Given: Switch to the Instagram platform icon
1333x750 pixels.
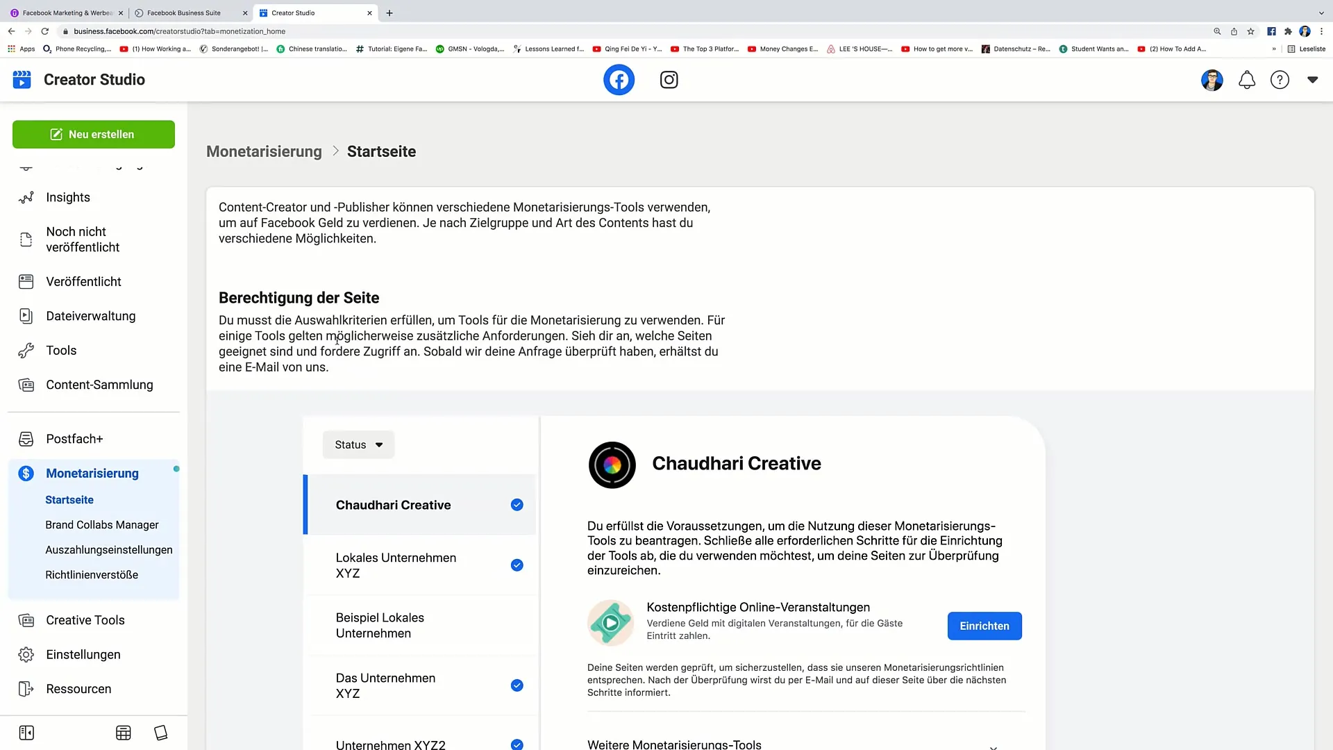Looking at the screenshot, I should click(x=669, y=80).
